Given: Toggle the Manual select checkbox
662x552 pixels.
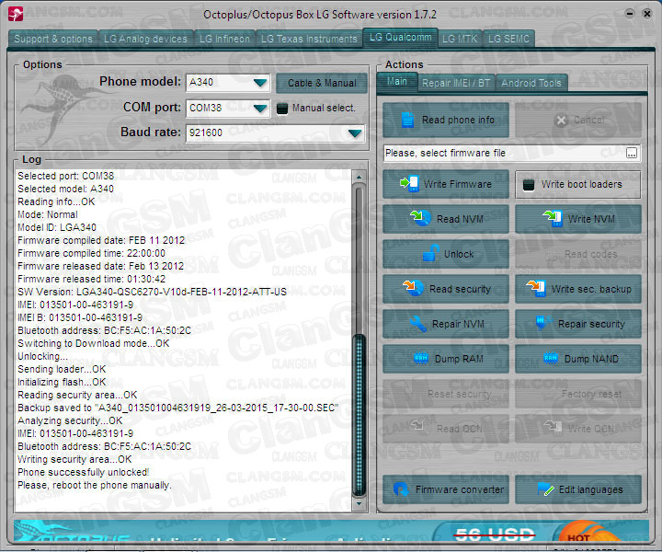Looking at the screenshot, I should click(283, 109).
